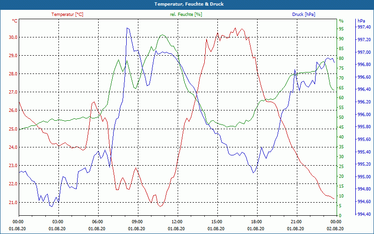
Task: Select the blue 'Druck [hPa]' legend label
Action: (x=303, y=15)
